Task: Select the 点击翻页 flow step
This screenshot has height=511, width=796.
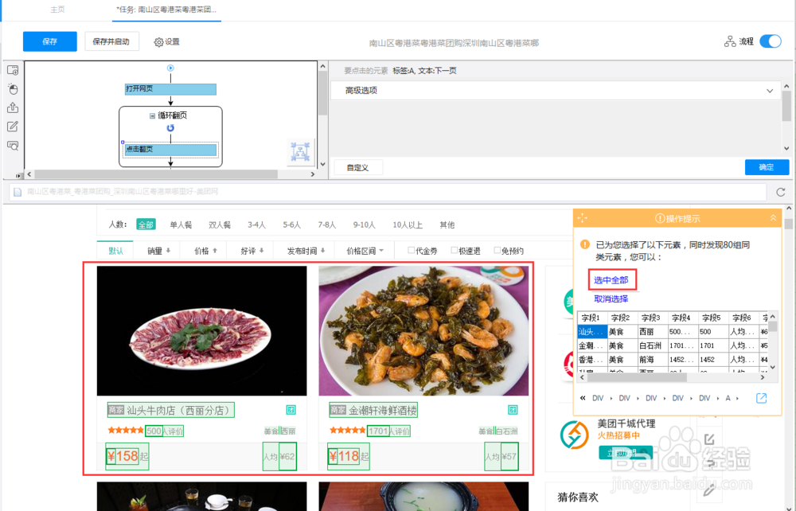Action: [170, 149]
